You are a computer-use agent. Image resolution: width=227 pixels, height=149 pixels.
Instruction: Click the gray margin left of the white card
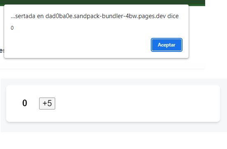click(3, 103)
